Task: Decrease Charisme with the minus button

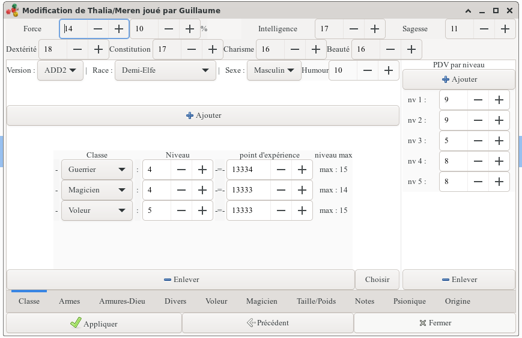Action: click(294, 49)
